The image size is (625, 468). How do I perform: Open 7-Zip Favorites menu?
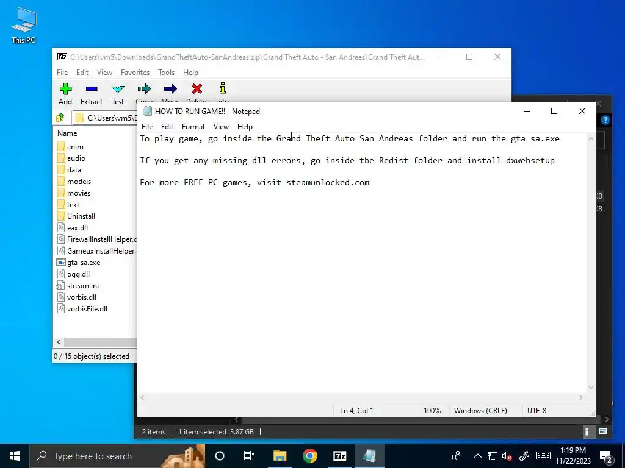[135, 73]
